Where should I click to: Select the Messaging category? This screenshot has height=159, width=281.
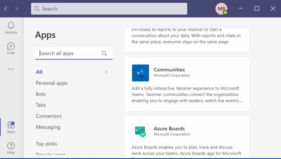[x=48, y=127]
